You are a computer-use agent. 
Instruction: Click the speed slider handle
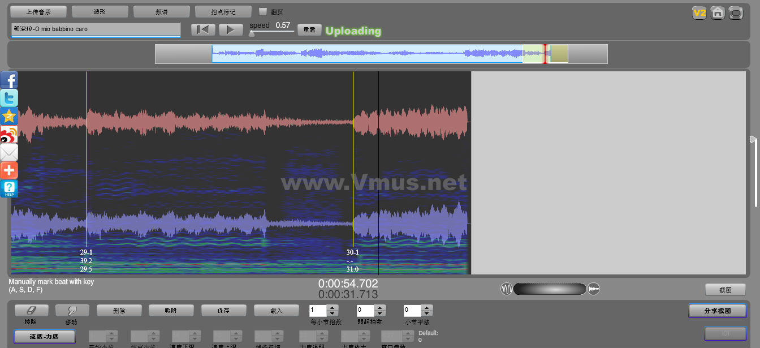click(252, 33)
